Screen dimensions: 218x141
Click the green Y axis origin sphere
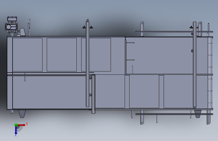pos(16,125)
